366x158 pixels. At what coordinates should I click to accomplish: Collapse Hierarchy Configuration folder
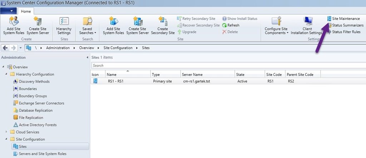6,74
